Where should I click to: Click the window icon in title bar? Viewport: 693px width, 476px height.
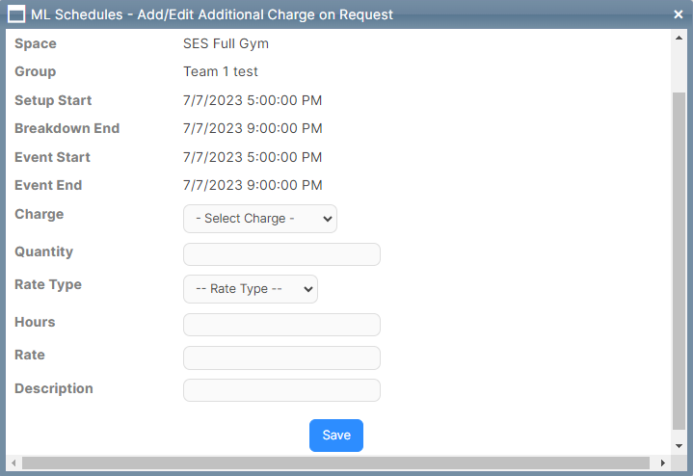tap(16, 14)
